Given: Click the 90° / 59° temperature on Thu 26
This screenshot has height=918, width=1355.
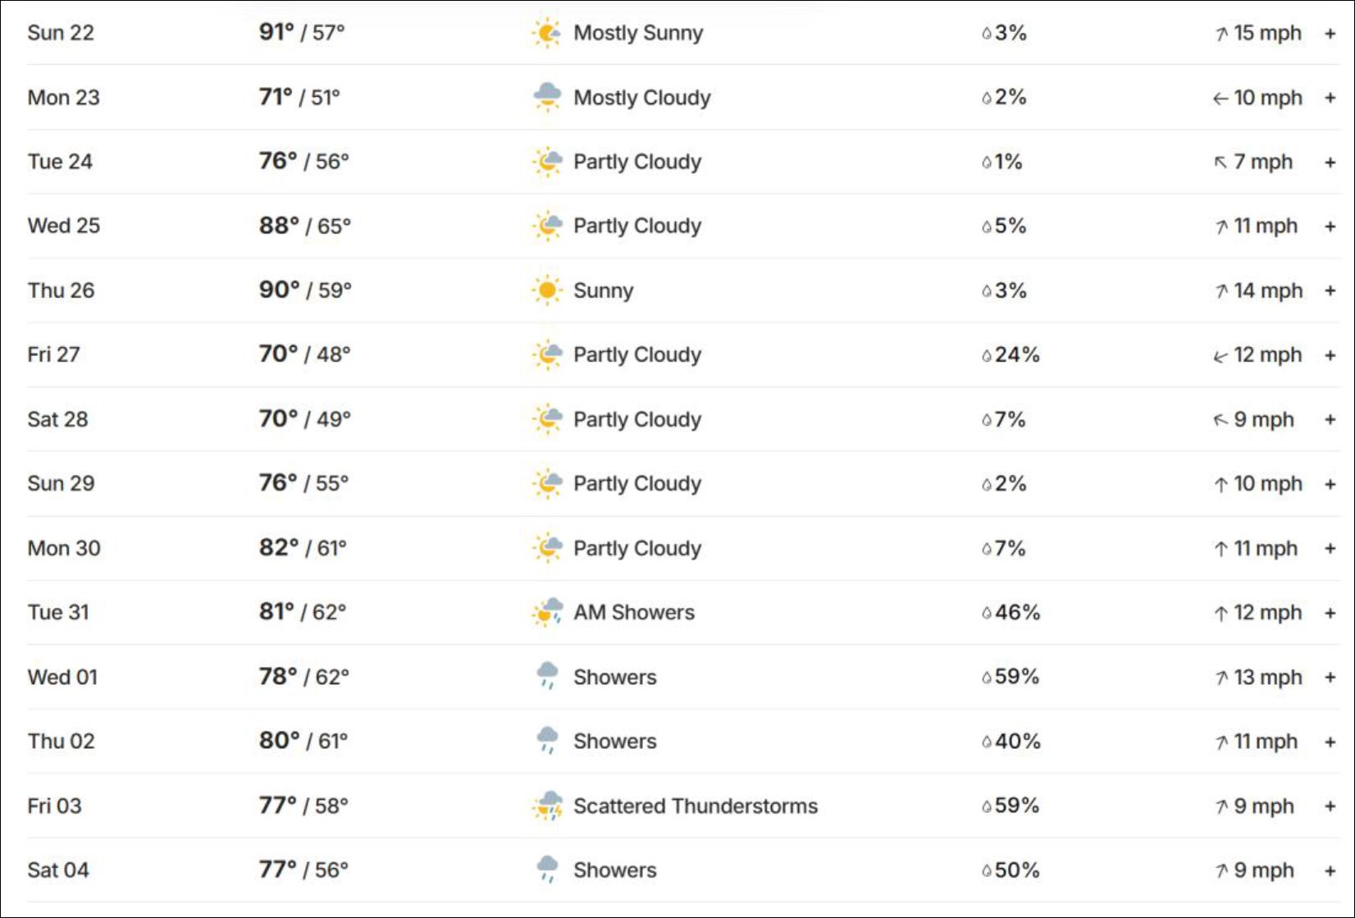Looking at the screenshot, I should (x=305, y=290).
